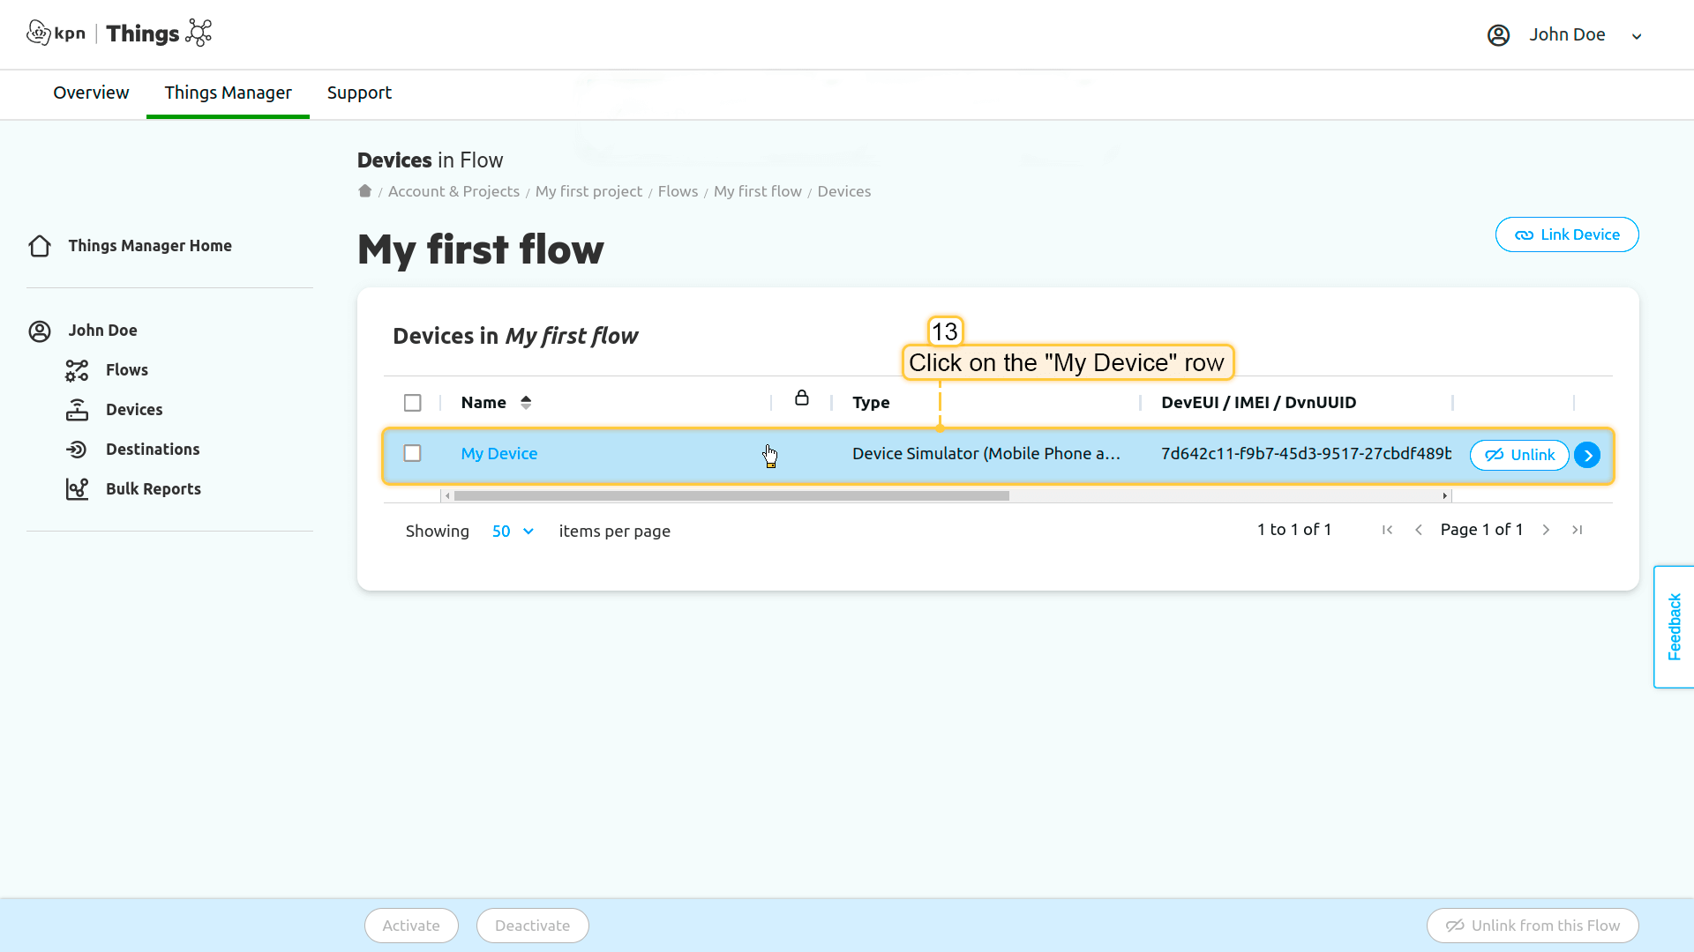Click the Flows network icon in sidebar
Image resolution: width=1694 pixels, height=952 pixels.
click(77, 370)
